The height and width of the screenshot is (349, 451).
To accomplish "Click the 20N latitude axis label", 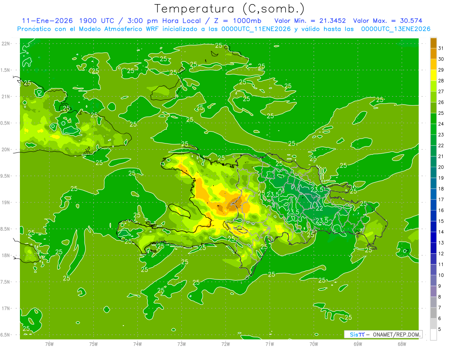I will [x=5, y=149].
